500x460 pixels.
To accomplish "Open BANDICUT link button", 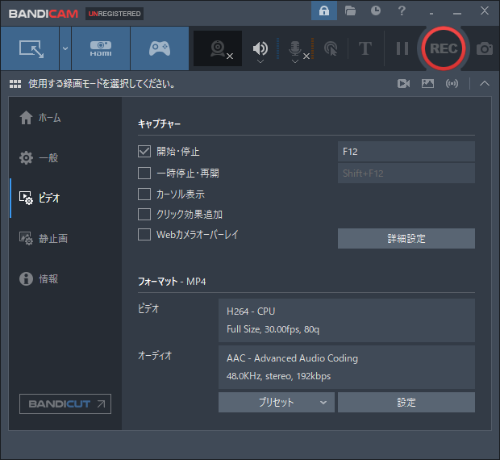I will pos(65,404).
